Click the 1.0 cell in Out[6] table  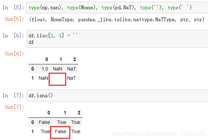click(x=45, y=69)
